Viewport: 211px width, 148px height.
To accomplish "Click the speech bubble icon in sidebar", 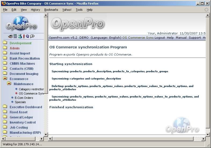I will [32, 36].
